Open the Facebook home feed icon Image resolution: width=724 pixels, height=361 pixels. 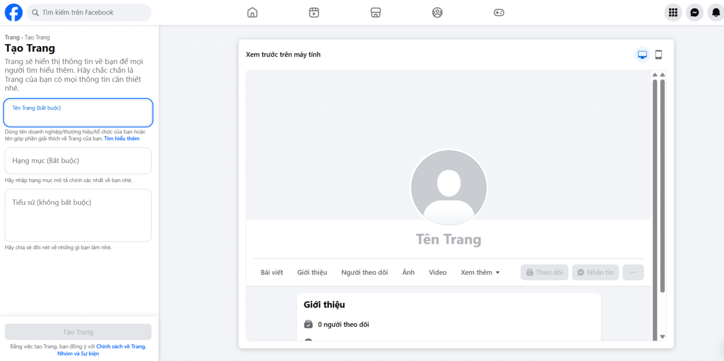[x=252, y=12]
